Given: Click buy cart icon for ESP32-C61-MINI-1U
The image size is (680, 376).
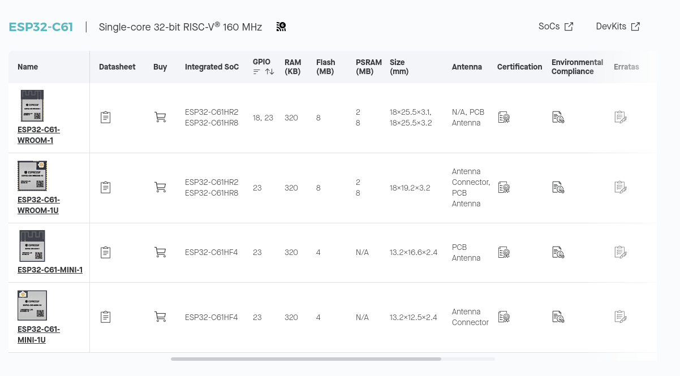Looking at the screenshot, I should point(160,317).
